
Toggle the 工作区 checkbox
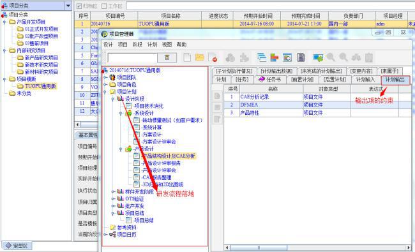click(104, 6)
